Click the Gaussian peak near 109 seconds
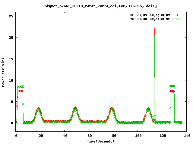 148,108
